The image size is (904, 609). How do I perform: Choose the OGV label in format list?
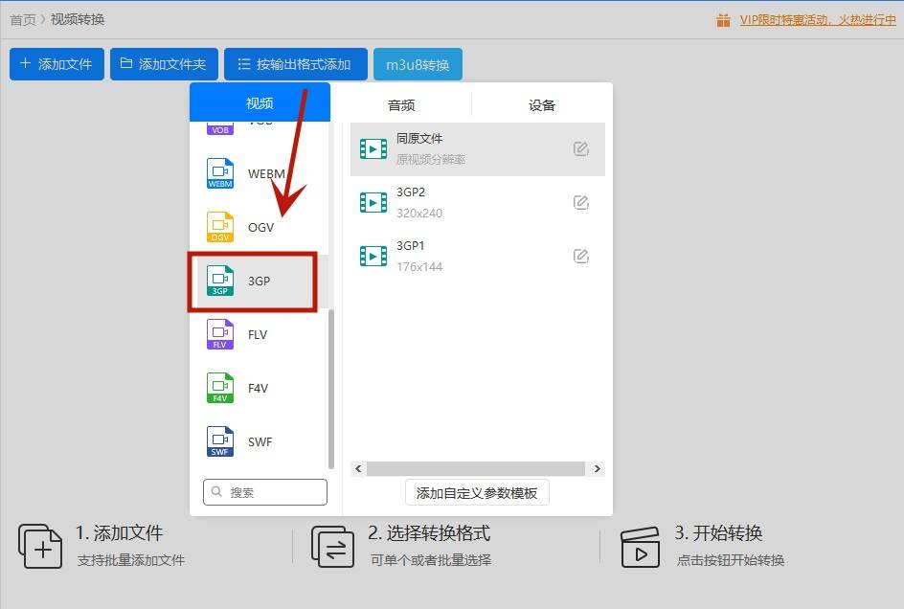pyautogui.click(x=260, y=227)
